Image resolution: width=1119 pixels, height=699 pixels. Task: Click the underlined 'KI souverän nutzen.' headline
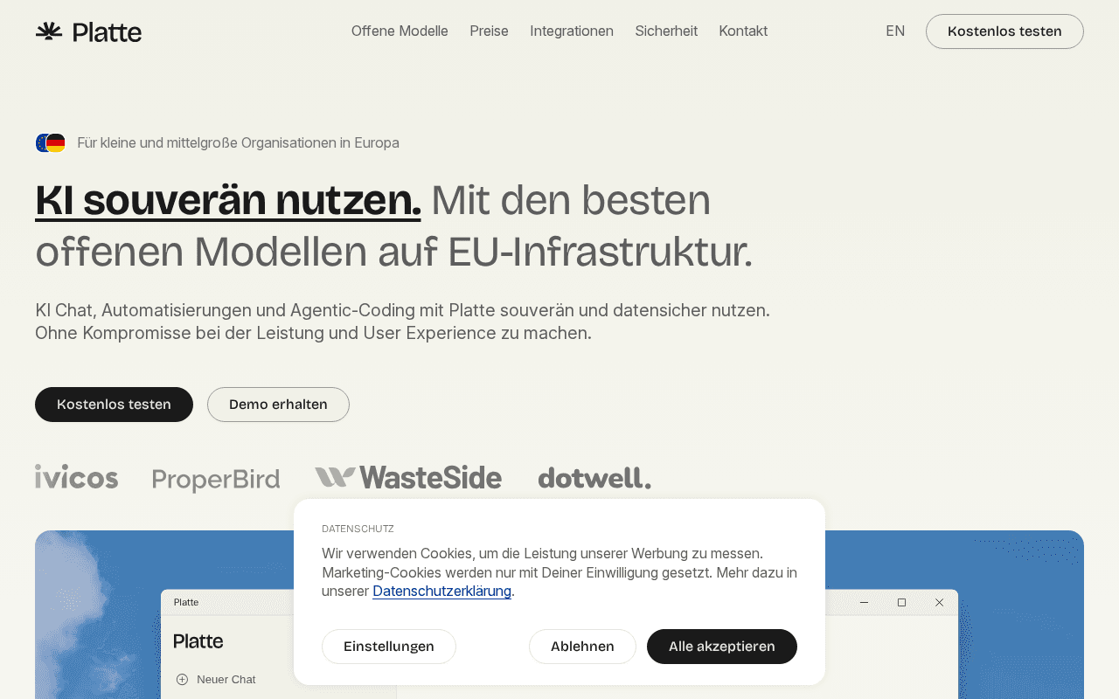(228, 200)
